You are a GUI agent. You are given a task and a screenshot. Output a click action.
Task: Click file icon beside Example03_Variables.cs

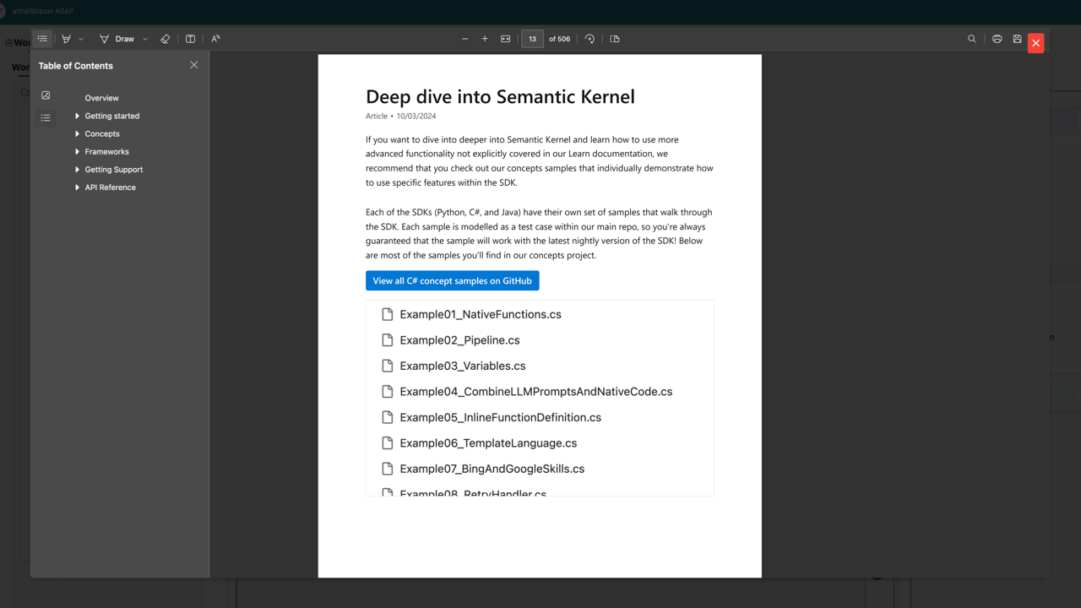pyautogui.click(x=388, y=366)
